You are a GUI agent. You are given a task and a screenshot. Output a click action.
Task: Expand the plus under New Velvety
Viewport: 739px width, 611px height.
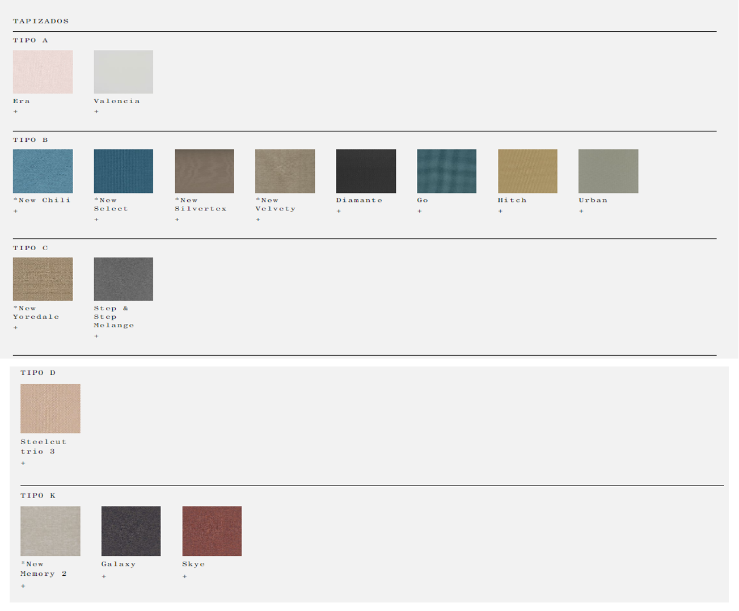click(x=258, y=220)
